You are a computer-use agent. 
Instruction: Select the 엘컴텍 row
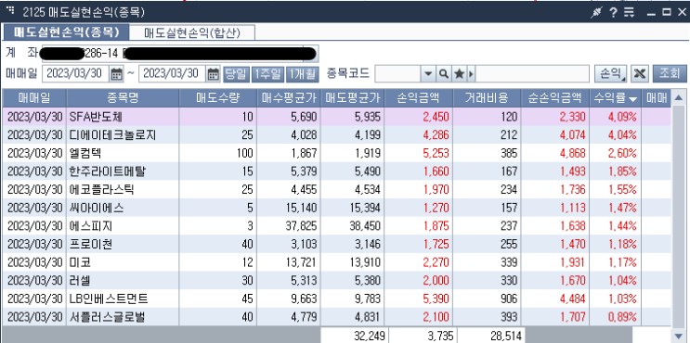click(x=336, y=153)
